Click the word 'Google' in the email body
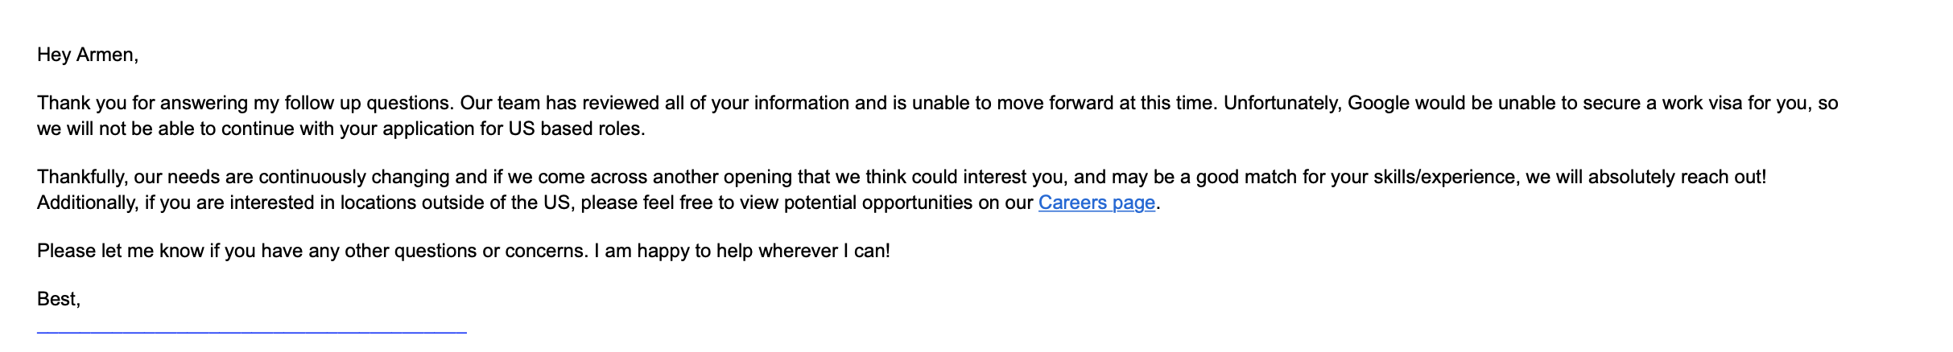Image resolution: width=1953 pixels, height=352 pixels. 1379,103
